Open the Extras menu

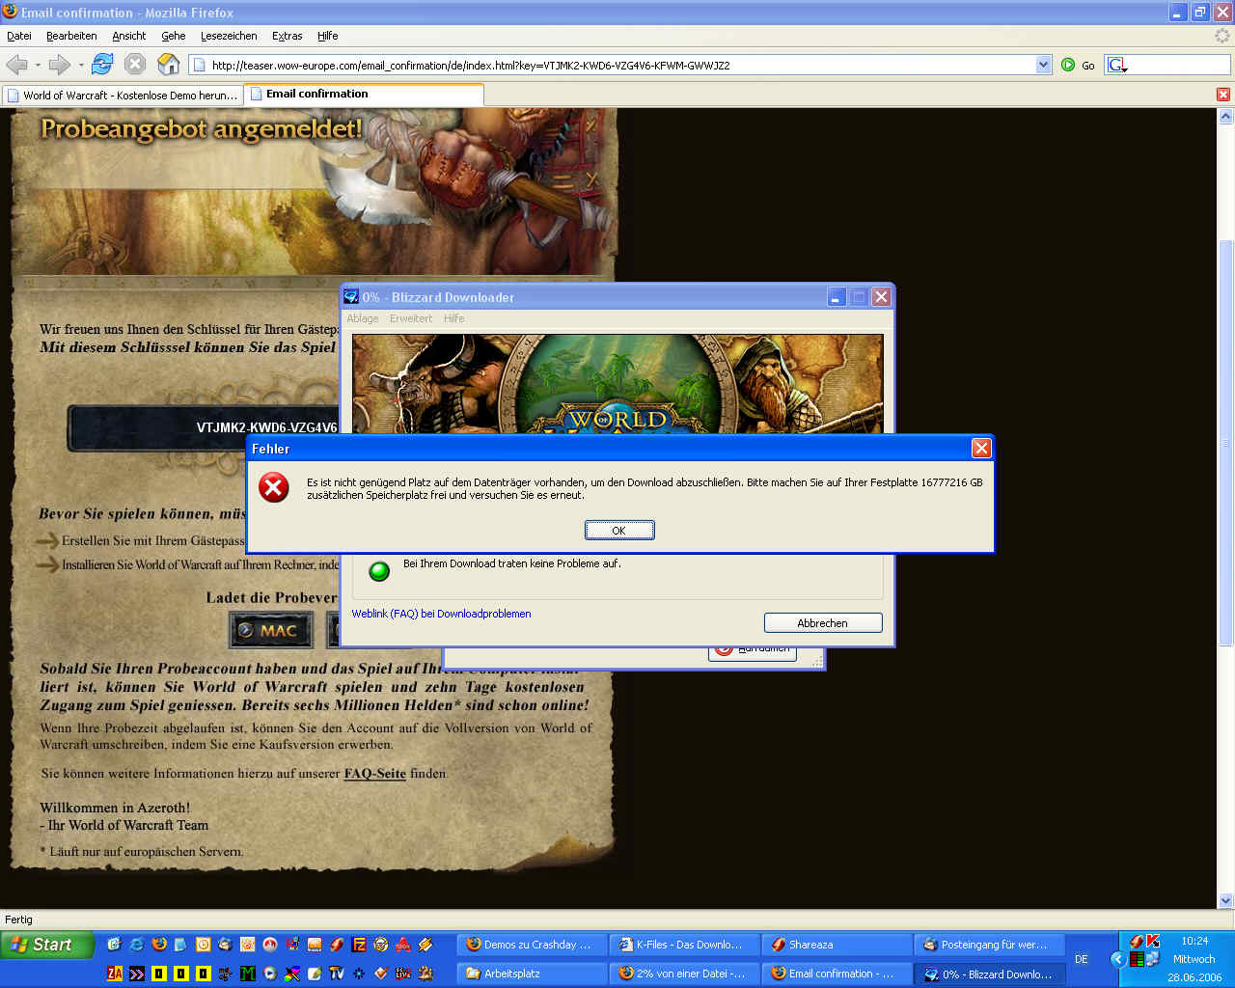288,36
